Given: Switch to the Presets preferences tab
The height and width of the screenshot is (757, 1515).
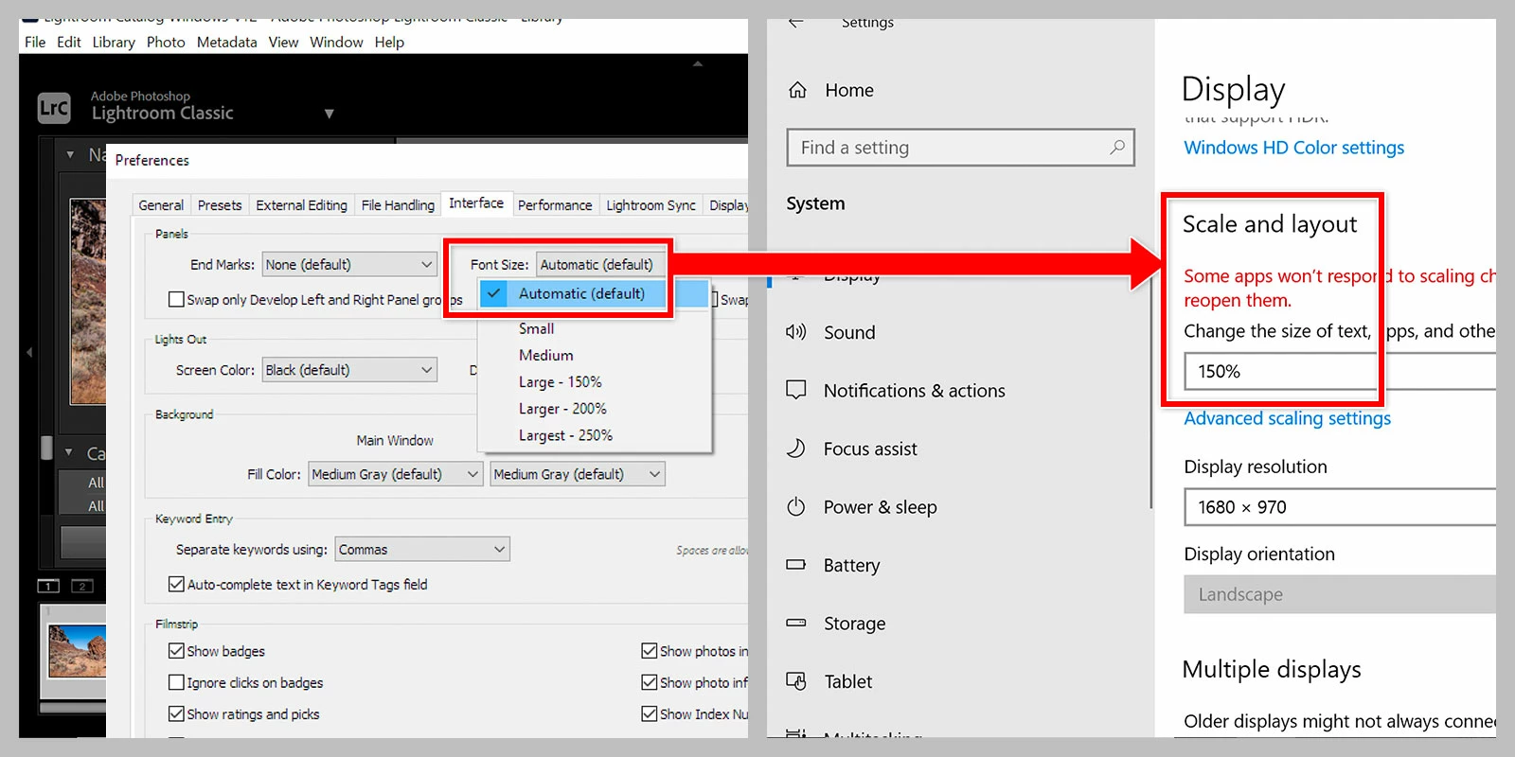Looking at the screenshot, I should click(220, 204).
